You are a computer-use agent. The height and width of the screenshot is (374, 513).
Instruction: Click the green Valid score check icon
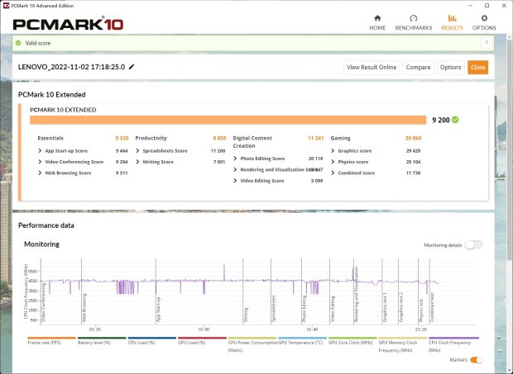(18, 43)
